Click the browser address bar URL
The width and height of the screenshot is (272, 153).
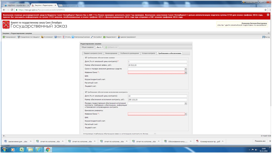42,10
